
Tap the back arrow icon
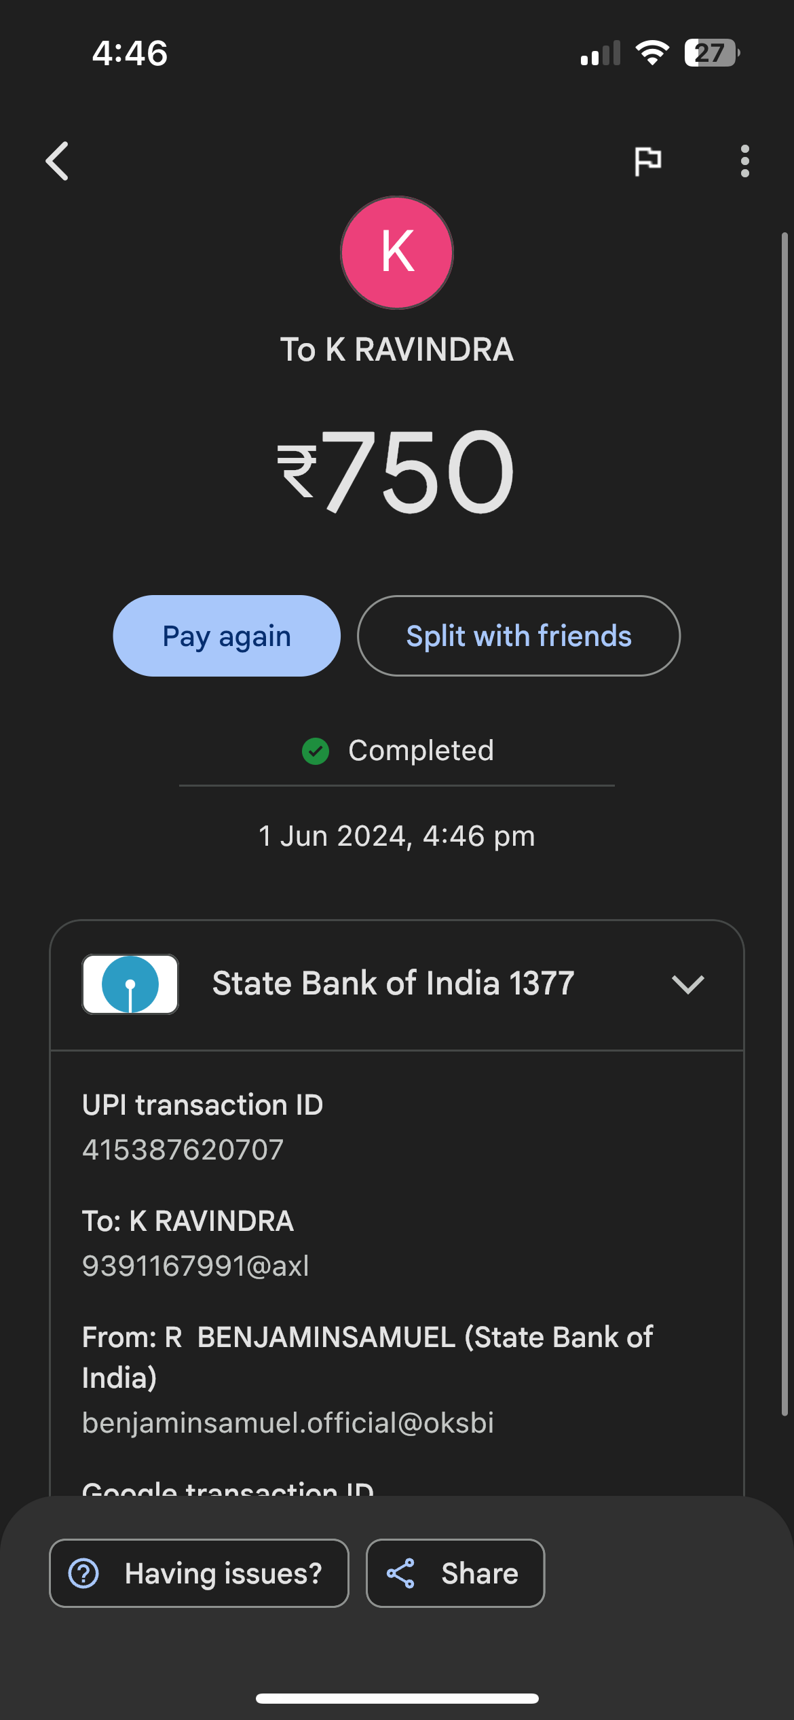coord(58,161)
